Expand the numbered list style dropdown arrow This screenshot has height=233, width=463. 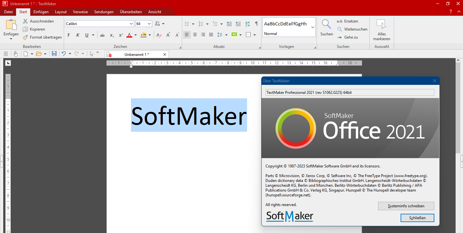tap(207, 24)
